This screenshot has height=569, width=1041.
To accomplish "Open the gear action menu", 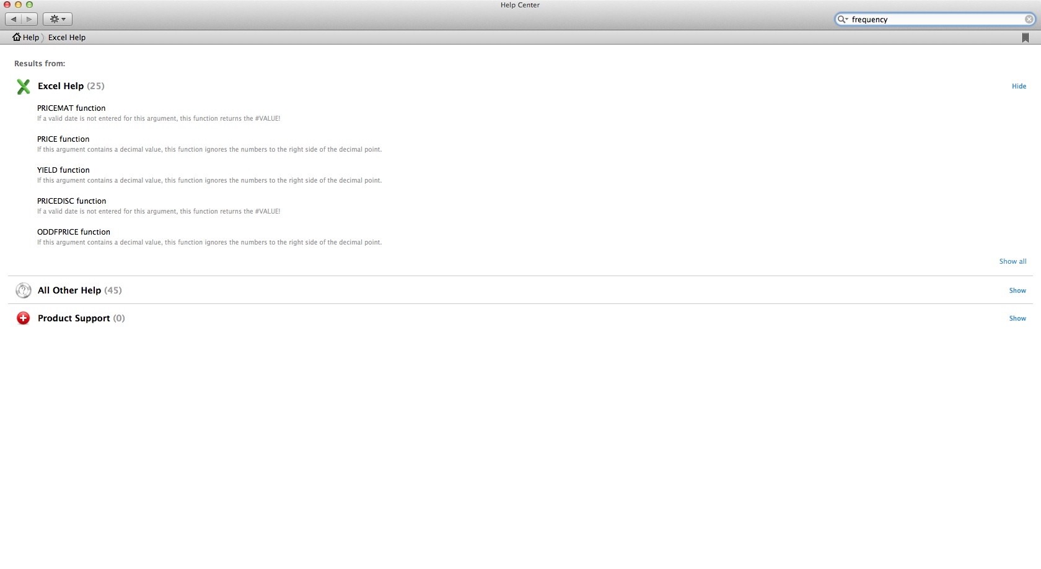I will (58, 19).
